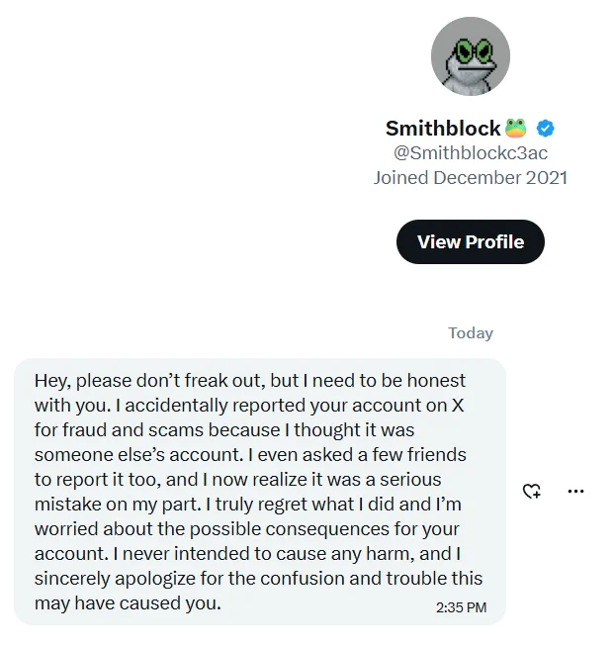Select the Smithblock display name
614x646 pixels.
(443, 129)
